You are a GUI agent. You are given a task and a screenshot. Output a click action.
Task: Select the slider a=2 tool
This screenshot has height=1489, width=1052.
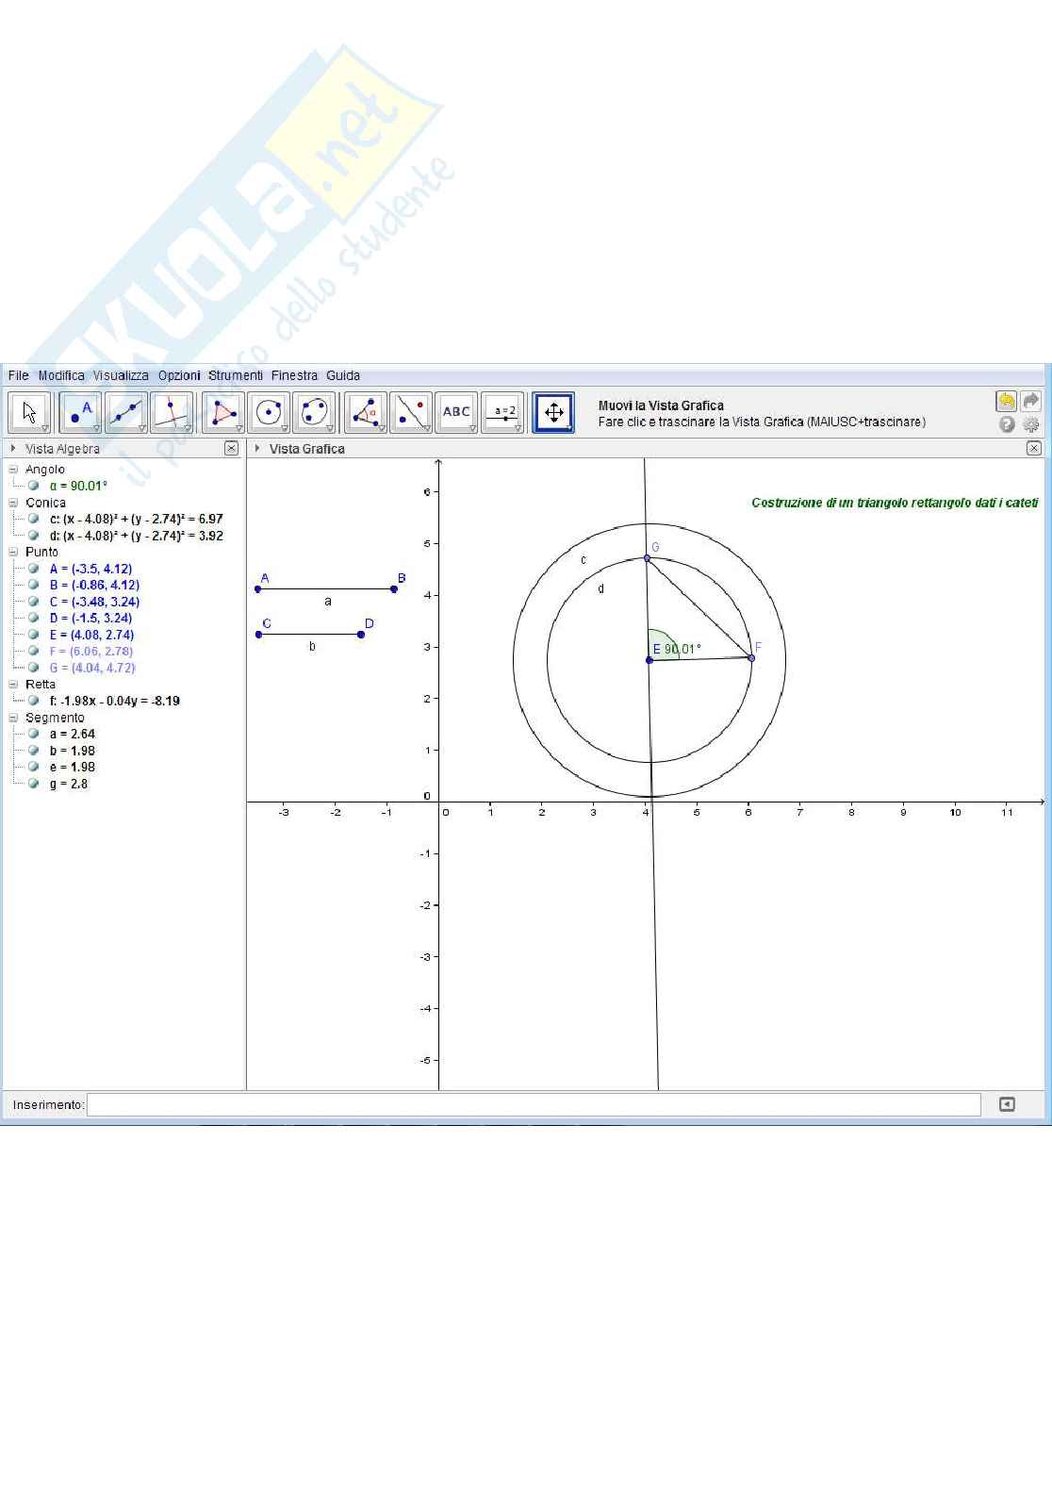[502, 412]
